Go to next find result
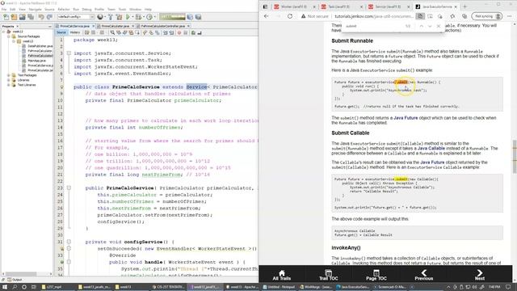Image resolution: width=517 pixels, height=291 pixels. (430, 26)
